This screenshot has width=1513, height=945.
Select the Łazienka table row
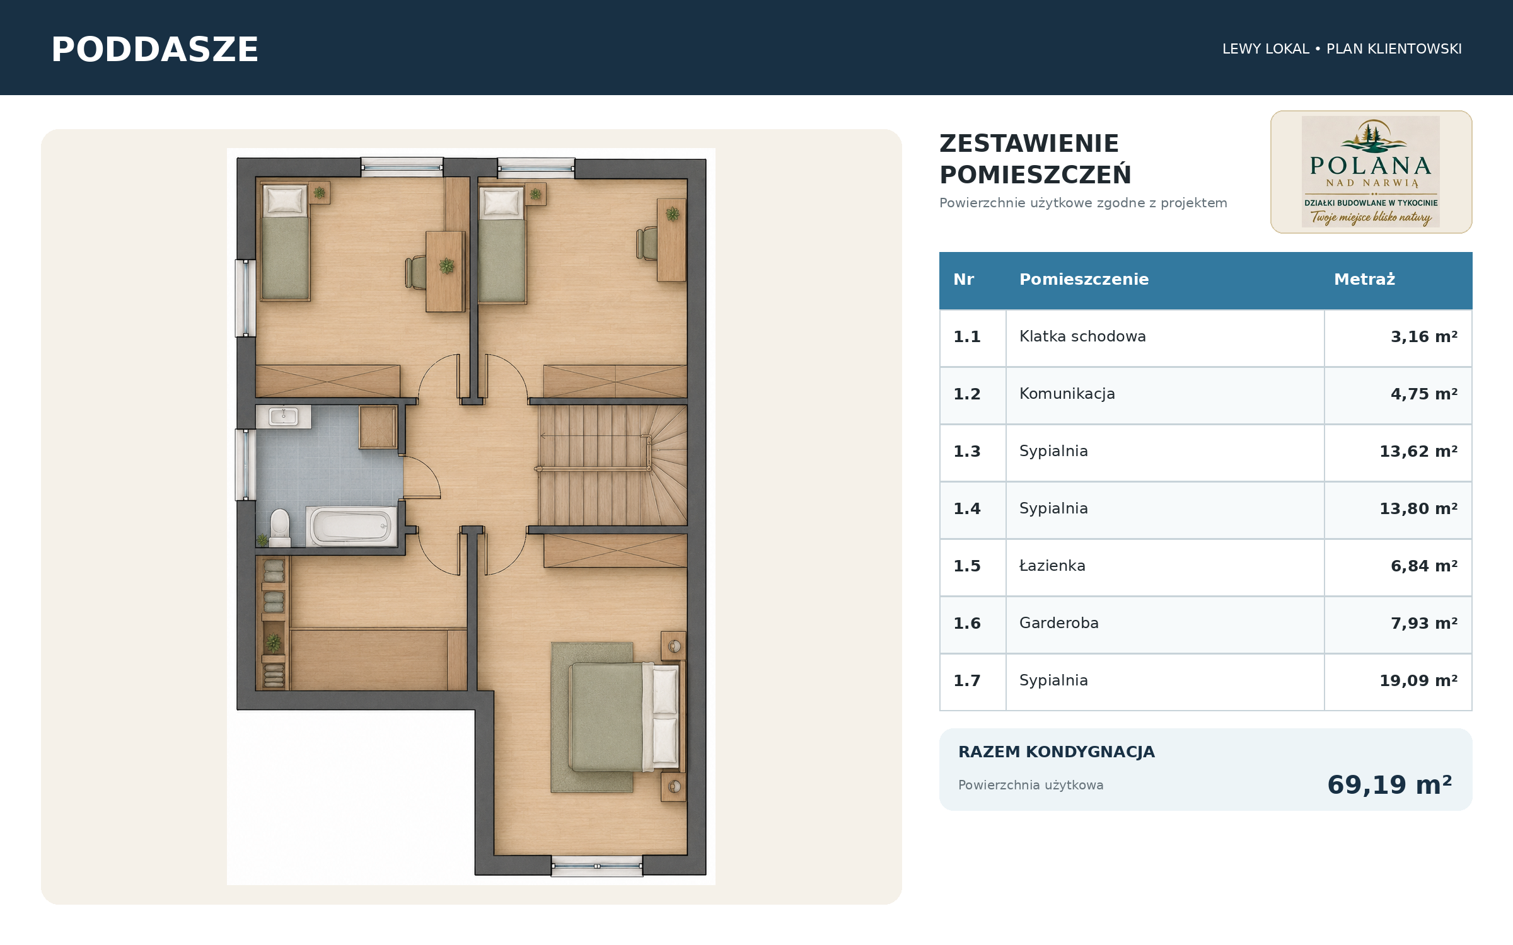pyautogui.click(x=1205, y=567)
